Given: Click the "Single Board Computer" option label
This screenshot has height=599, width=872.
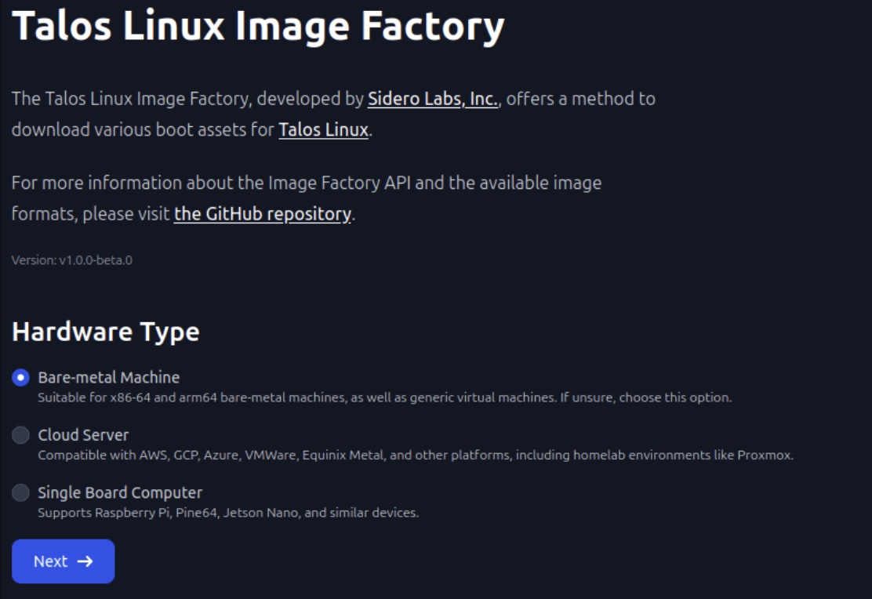Looking at the screenshot, I should click(120, 493).
